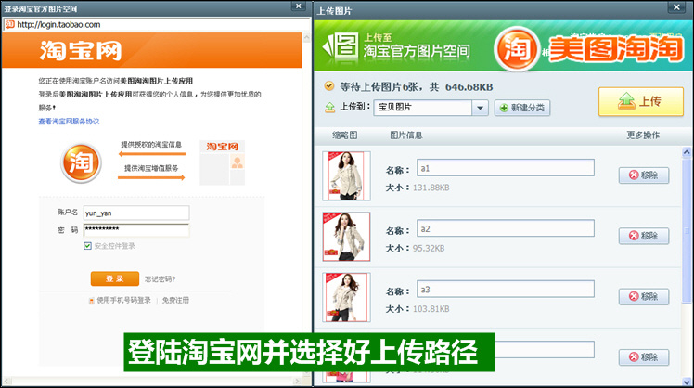Click the upload list scrollbar down arrow

(687, 382)
